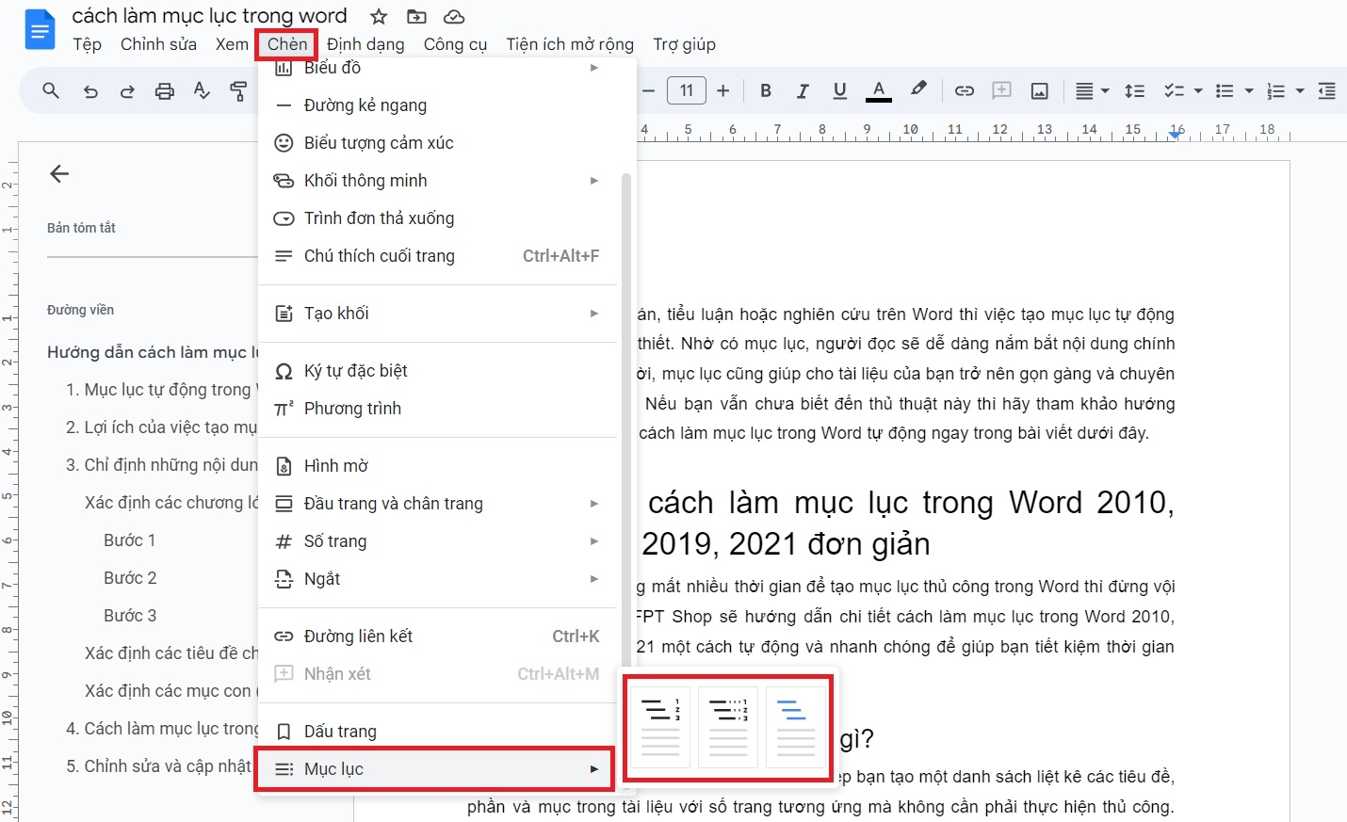The width and height of the screenshot is (1347, 822).
Task: Select dotted-line table of contents style
Action: (728, 727)
